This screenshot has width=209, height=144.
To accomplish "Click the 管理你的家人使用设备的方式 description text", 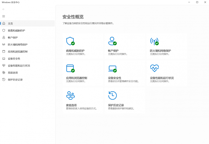I will pyautogui.click(x=81, y=109).
